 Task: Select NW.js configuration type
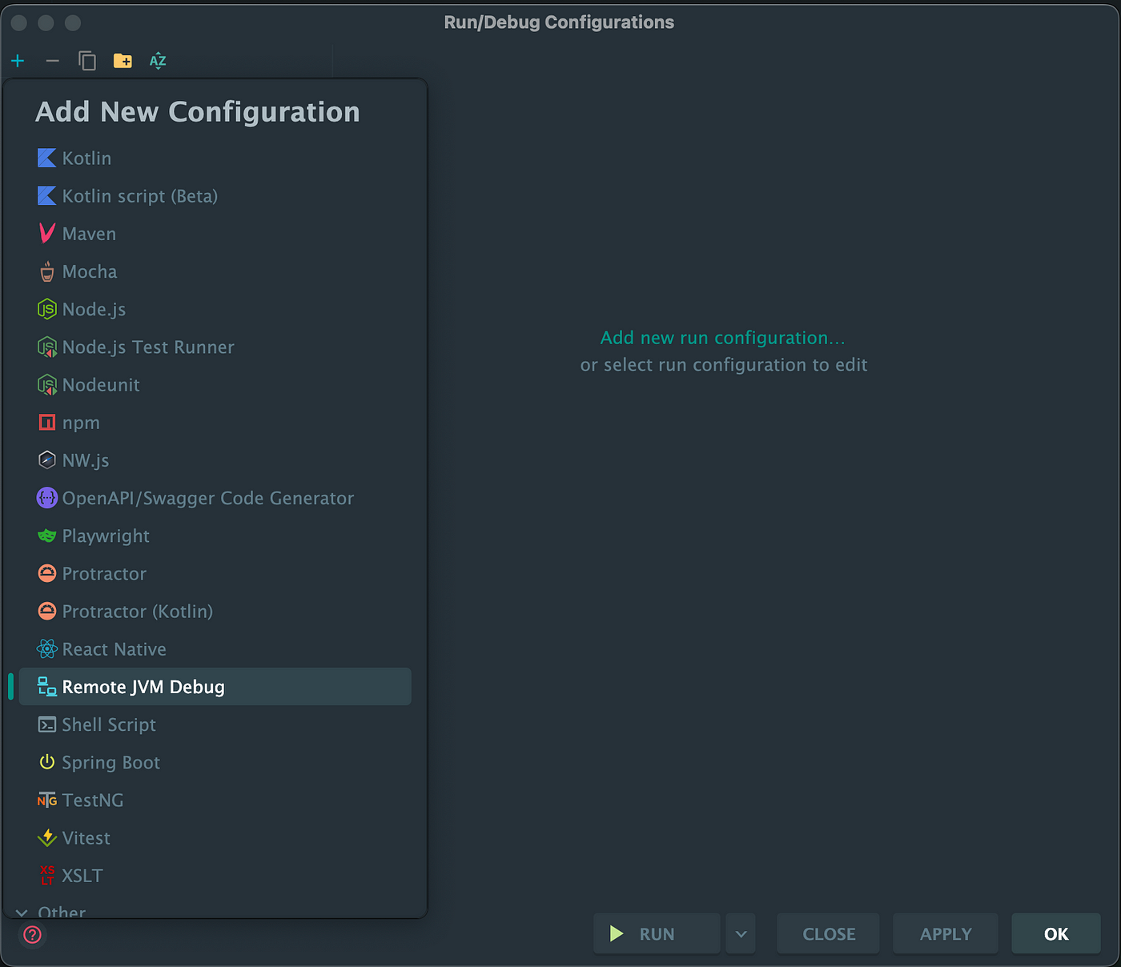click(86, 460)
